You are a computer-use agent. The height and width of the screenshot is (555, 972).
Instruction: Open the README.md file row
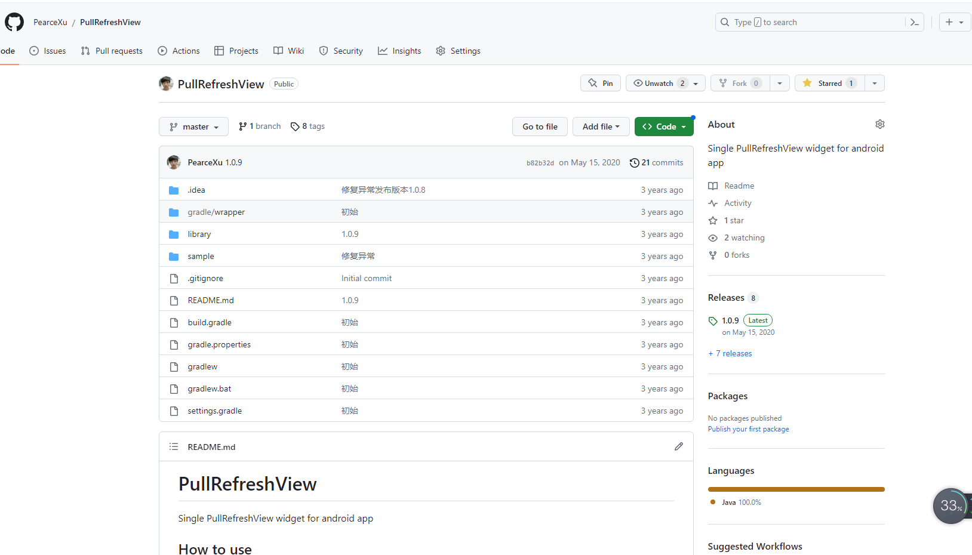click(x=426, y=300)
